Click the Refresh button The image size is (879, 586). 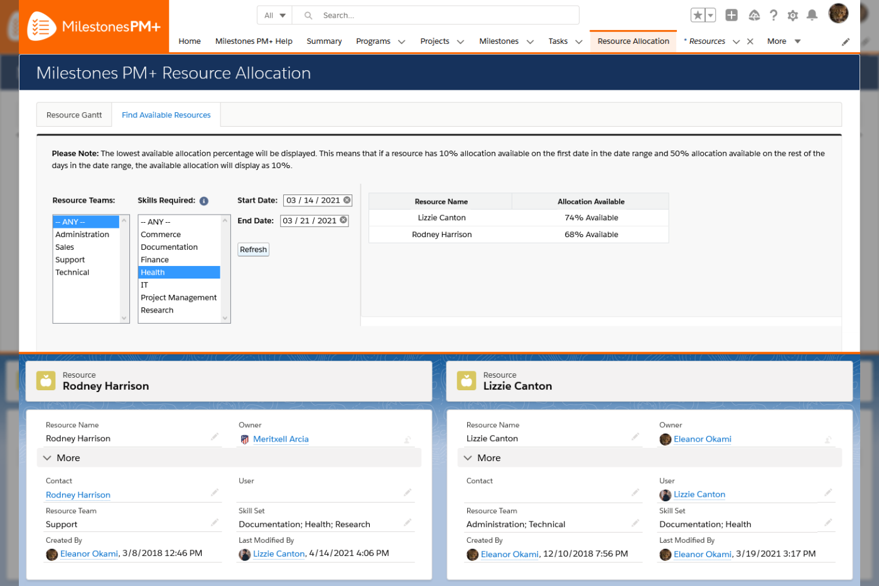(253, 249)
